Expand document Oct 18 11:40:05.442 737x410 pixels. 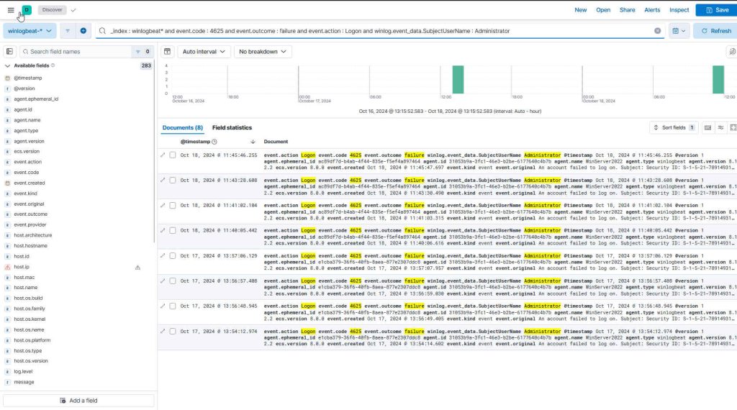pyautogui.click(x=163, y=231)
